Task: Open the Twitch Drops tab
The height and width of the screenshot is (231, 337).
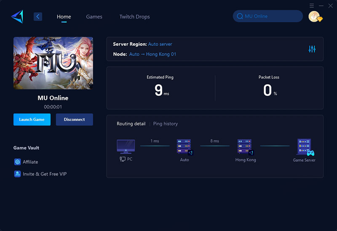Action: 134,17
